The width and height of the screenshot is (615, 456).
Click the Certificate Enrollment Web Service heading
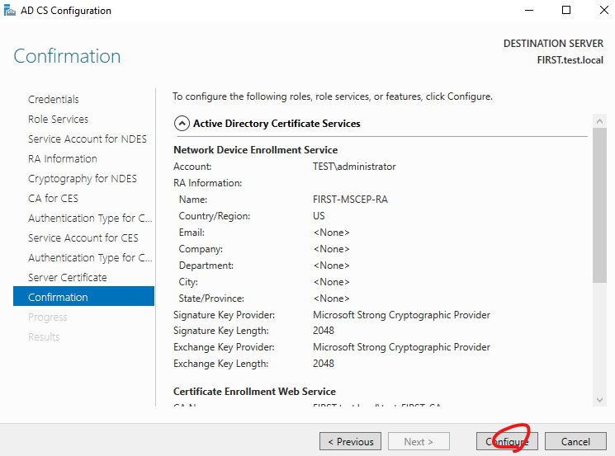254,392
